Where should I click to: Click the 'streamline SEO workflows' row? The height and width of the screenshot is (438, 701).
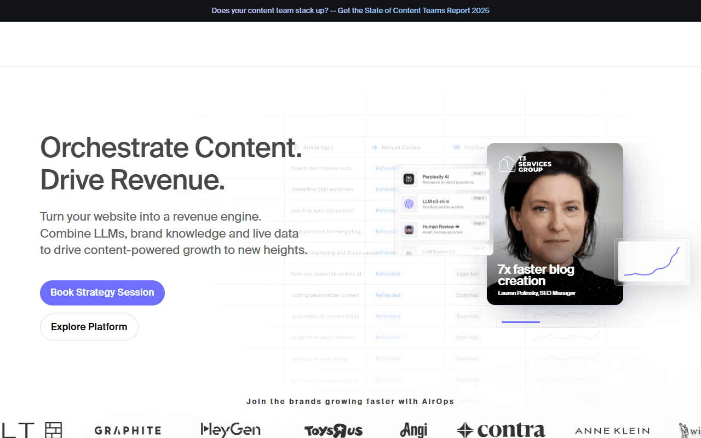click(x=323, y=189)
